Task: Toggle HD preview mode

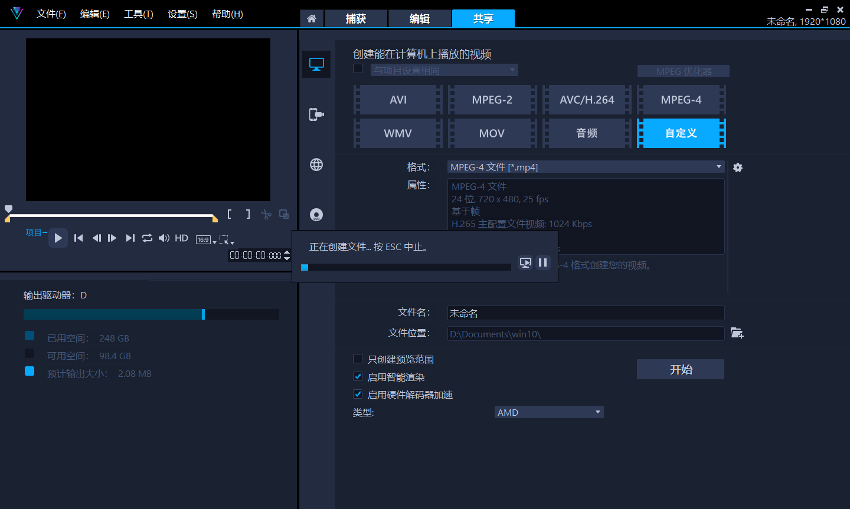Action: click(x=181, y=238)
